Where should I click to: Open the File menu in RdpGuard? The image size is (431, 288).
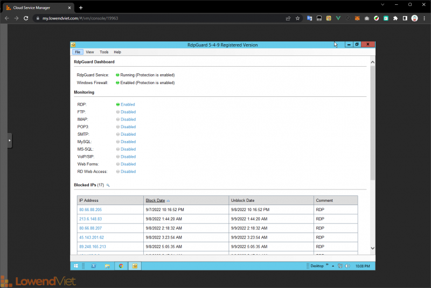[78, 52]
